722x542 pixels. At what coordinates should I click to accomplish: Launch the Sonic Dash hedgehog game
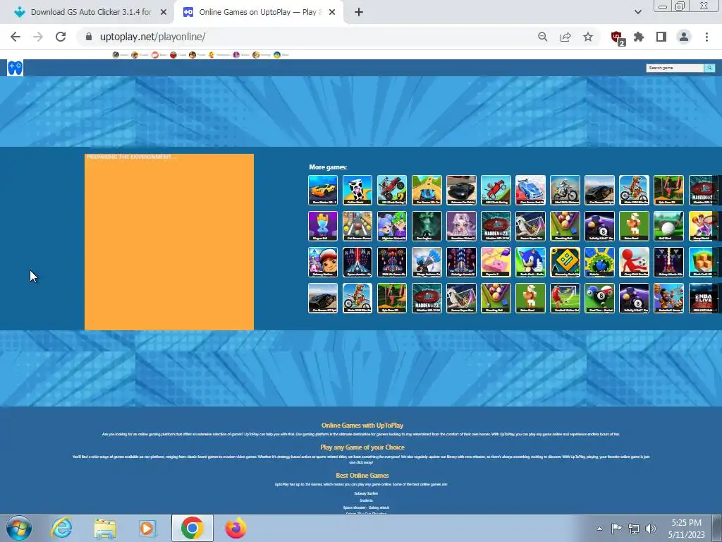point(530,262)
